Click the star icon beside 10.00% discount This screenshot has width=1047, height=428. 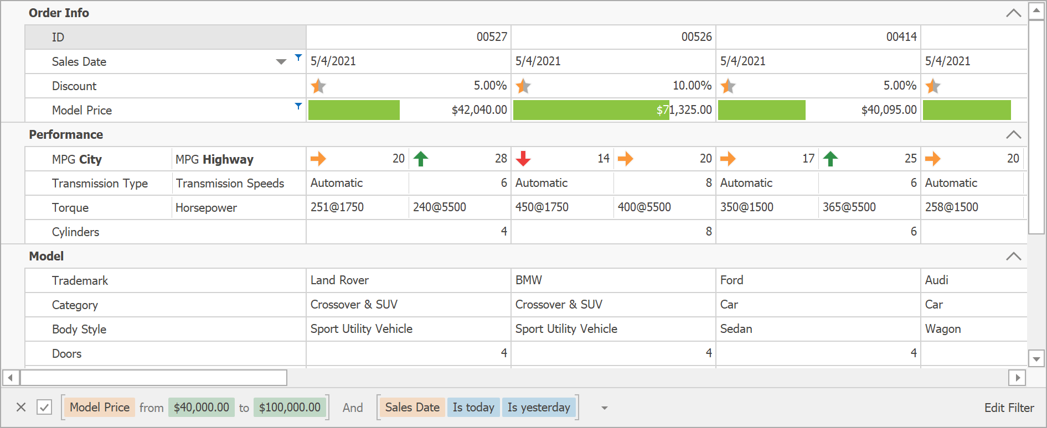[x=523, y=86]
